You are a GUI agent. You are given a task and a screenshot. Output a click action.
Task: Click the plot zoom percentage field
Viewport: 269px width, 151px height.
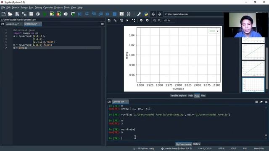pos(169,21)
